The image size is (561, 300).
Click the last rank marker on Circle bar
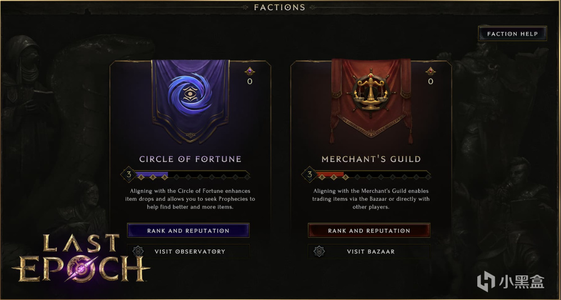click(x=247, y=177)
